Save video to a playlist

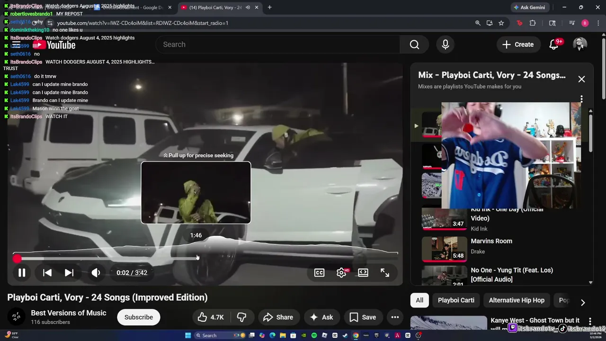[363, 317]
